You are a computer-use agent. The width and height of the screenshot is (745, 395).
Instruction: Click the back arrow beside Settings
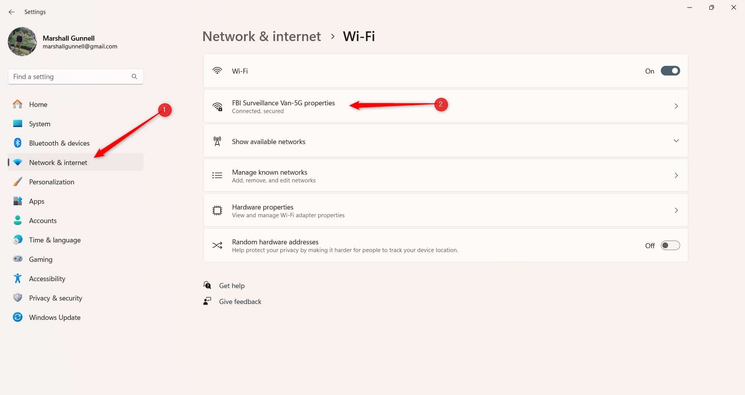click(x=12, y=12)
